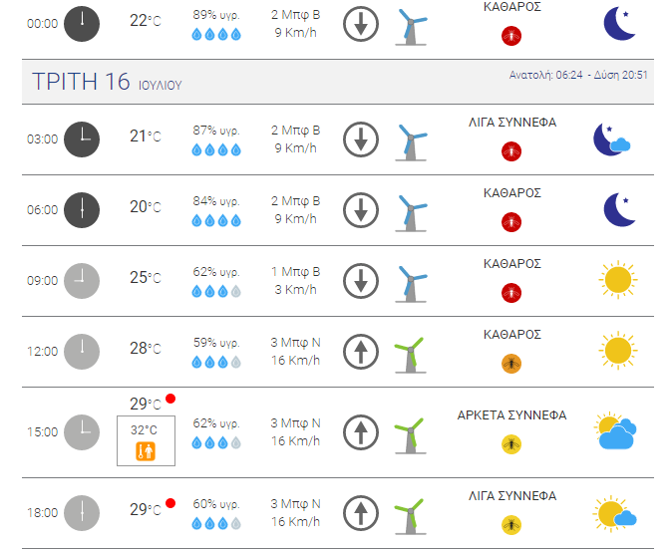Viewport: 671px width, 549px height.
Task: Click the sun and clouds icon at 15:00
Action: click(615, 430)
